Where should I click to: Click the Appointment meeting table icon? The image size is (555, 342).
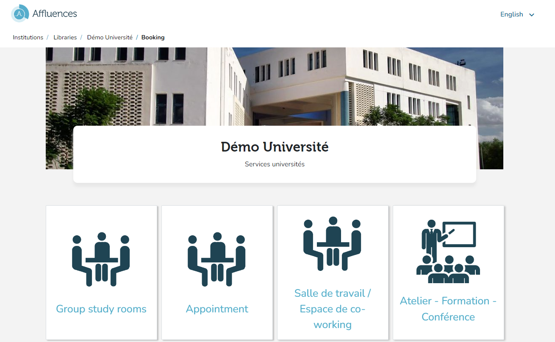pyautogui.click(x=216, y=259)
